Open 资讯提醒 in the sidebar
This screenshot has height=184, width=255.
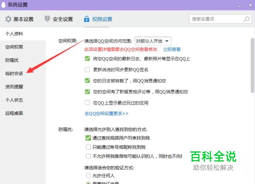click(x=14, y=86)
